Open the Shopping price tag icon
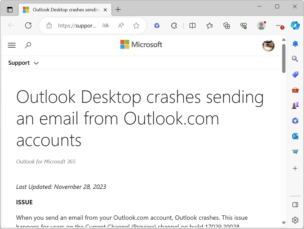Screen dimensions: 304x229 (295, 75)
